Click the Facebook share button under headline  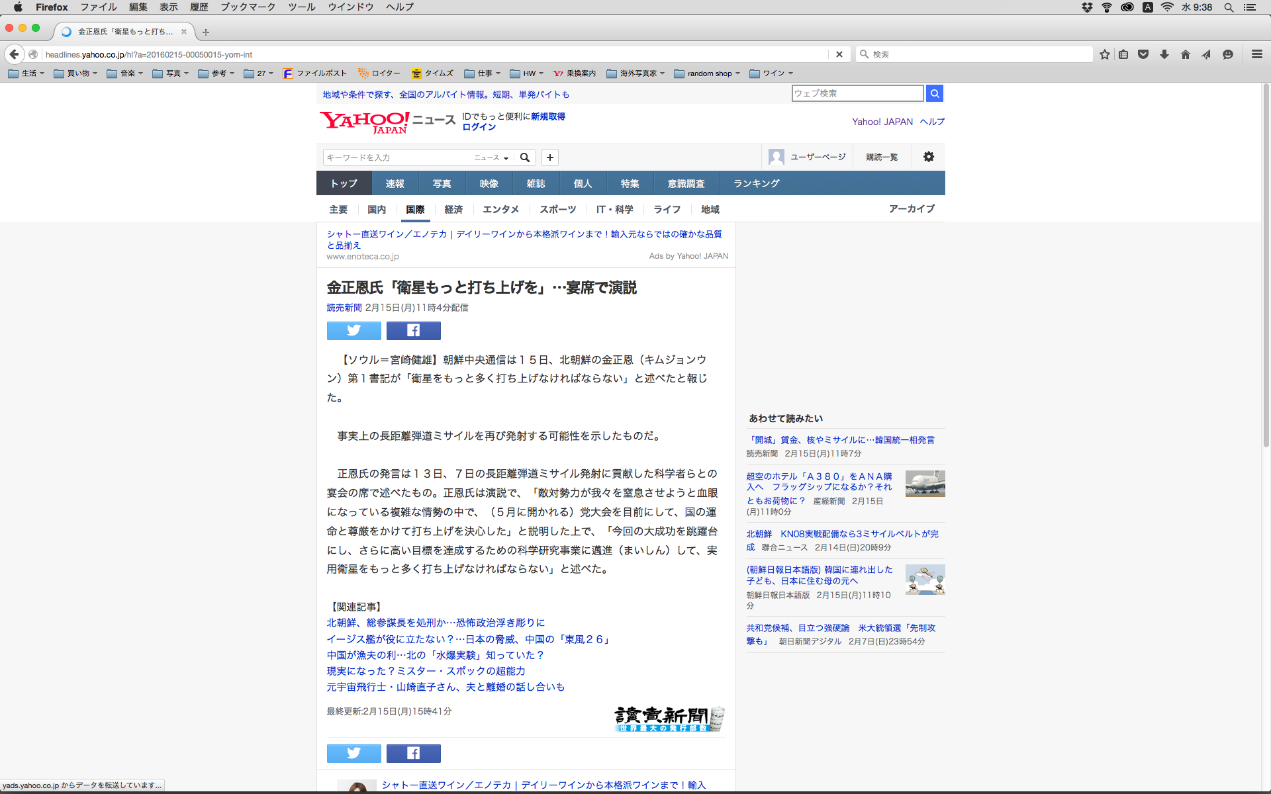(413, 330)
